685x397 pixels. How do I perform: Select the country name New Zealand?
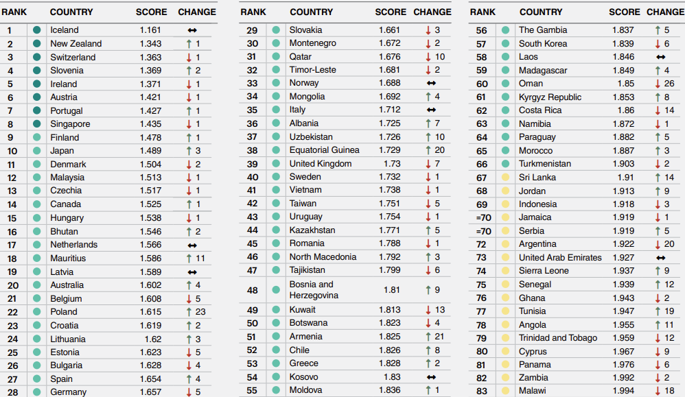pos(76,44)
